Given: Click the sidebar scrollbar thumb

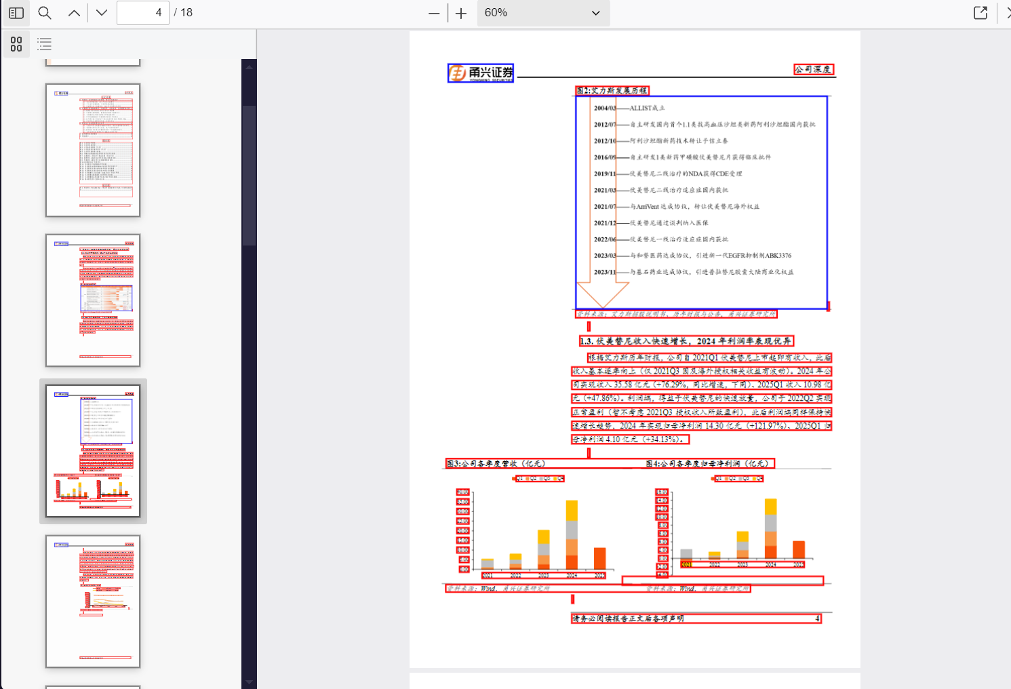Looking at the screenshot, I should [x=249, y=175].
